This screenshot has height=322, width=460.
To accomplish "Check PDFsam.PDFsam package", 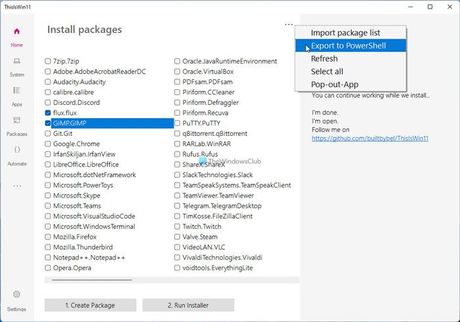I will [177, 82].
